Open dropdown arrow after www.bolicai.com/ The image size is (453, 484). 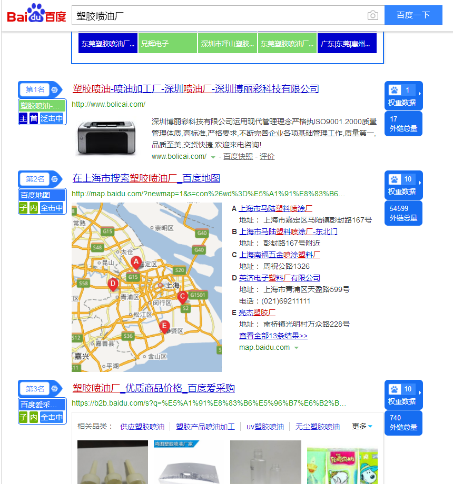click(213, 157)
